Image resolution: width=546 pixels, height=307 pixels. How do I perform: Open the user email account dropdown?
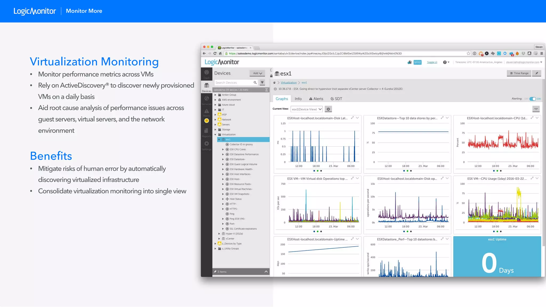[524, 62]
